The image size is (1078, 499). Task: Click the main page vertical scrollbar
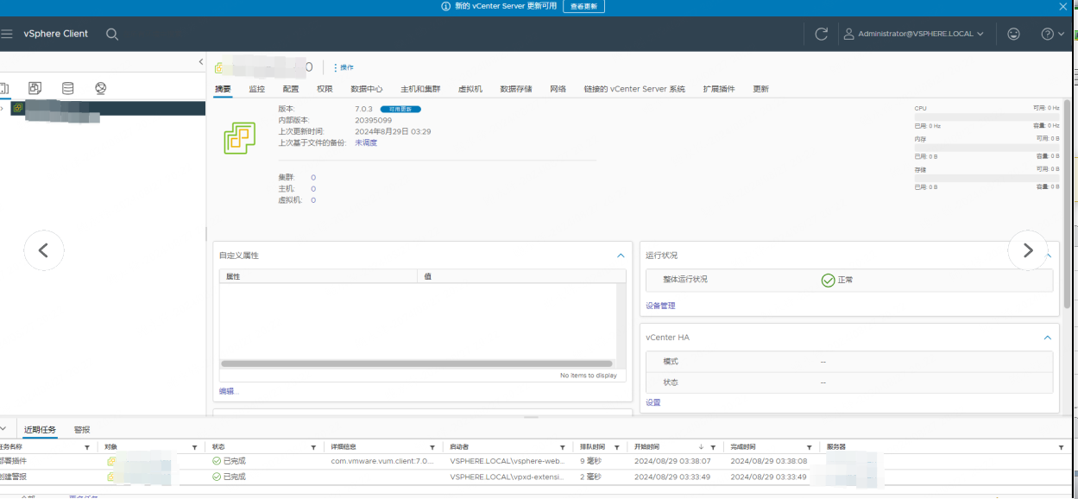click(x=1068, y=204)
